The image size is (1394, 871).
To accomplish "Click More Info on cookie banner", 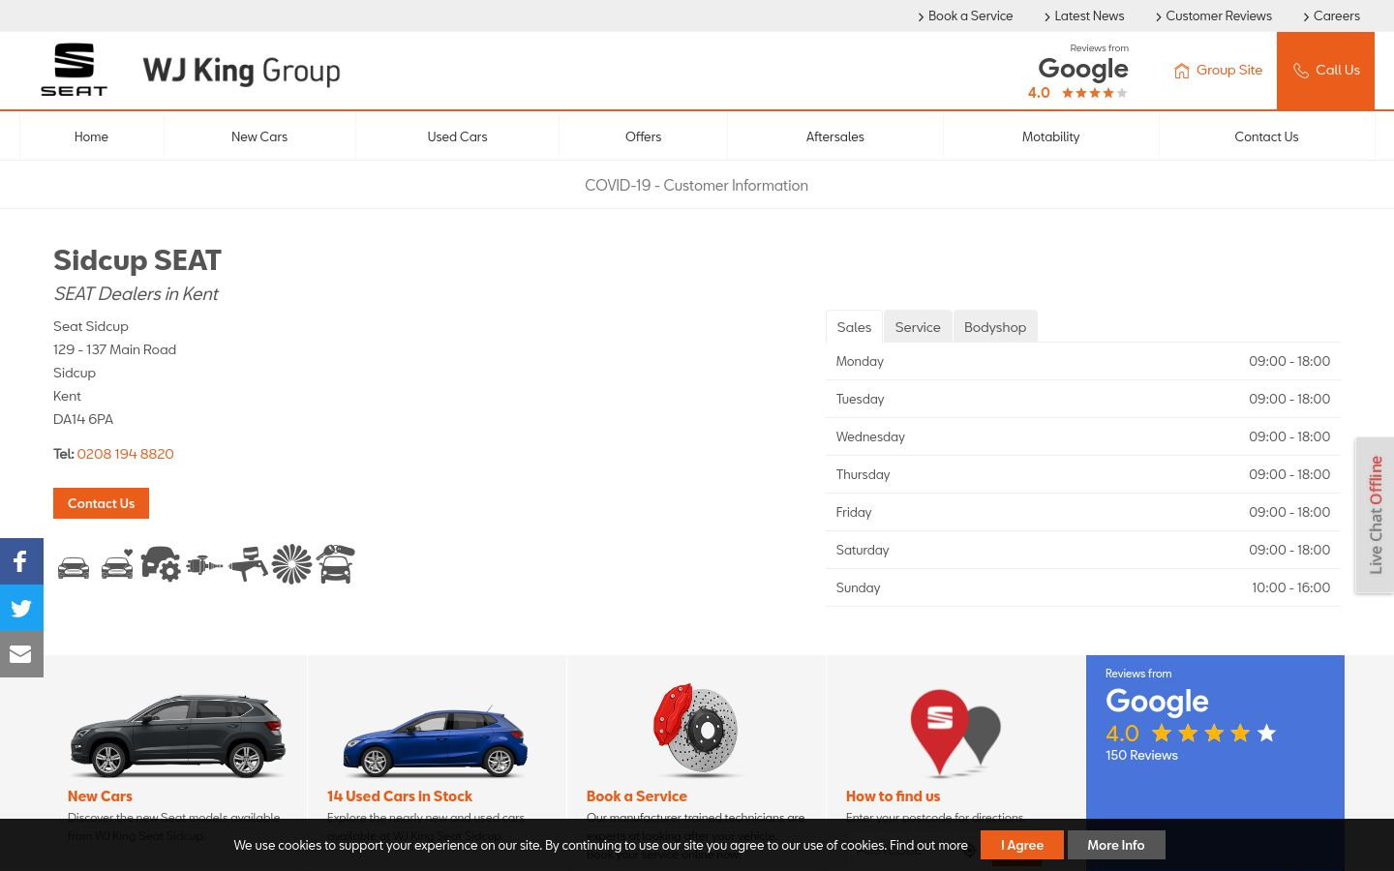I will [x=1116, y=845].
